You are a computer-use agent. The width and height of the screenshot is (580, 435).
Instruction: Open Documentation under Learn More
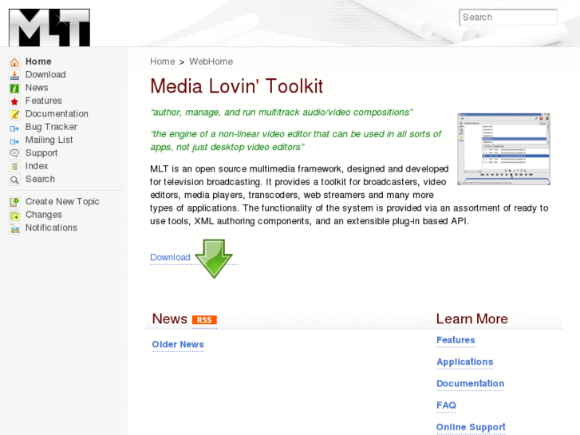pos(470,384)
